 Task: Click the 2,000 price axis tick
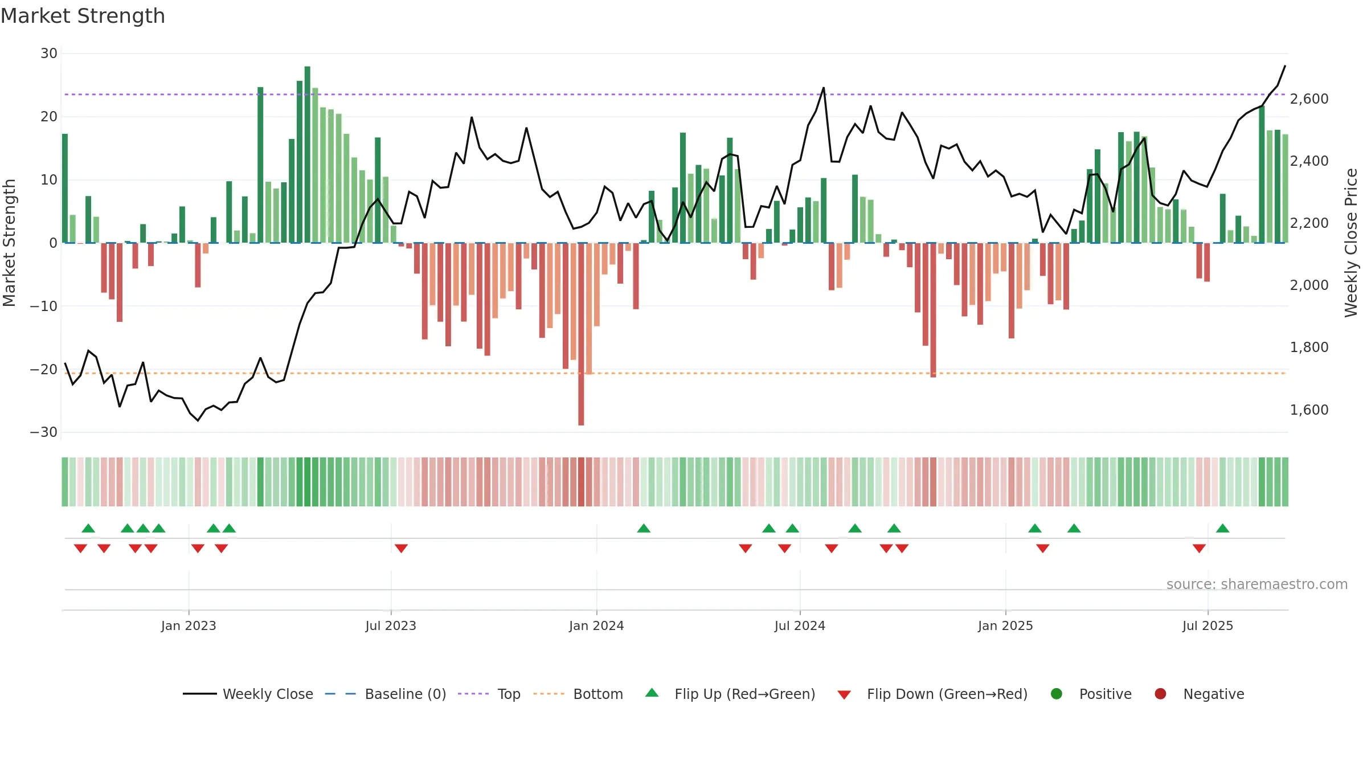click(1309, 285)
